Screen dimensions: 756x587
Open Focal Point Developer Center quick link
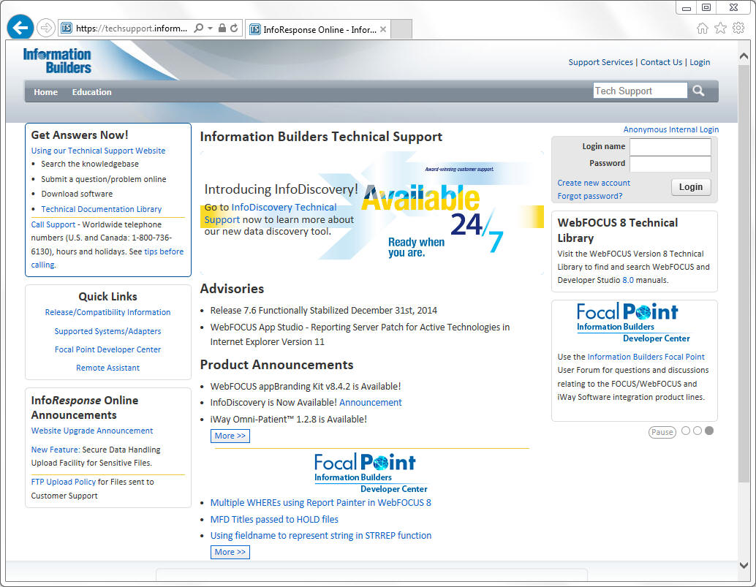(107, 350)
